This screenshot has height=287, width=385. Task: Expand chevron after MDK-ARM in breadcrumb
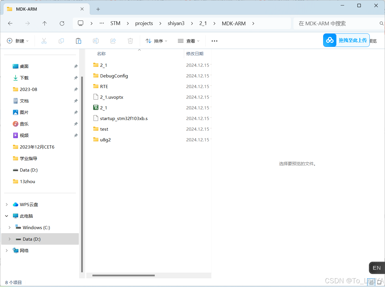(253, 23)
